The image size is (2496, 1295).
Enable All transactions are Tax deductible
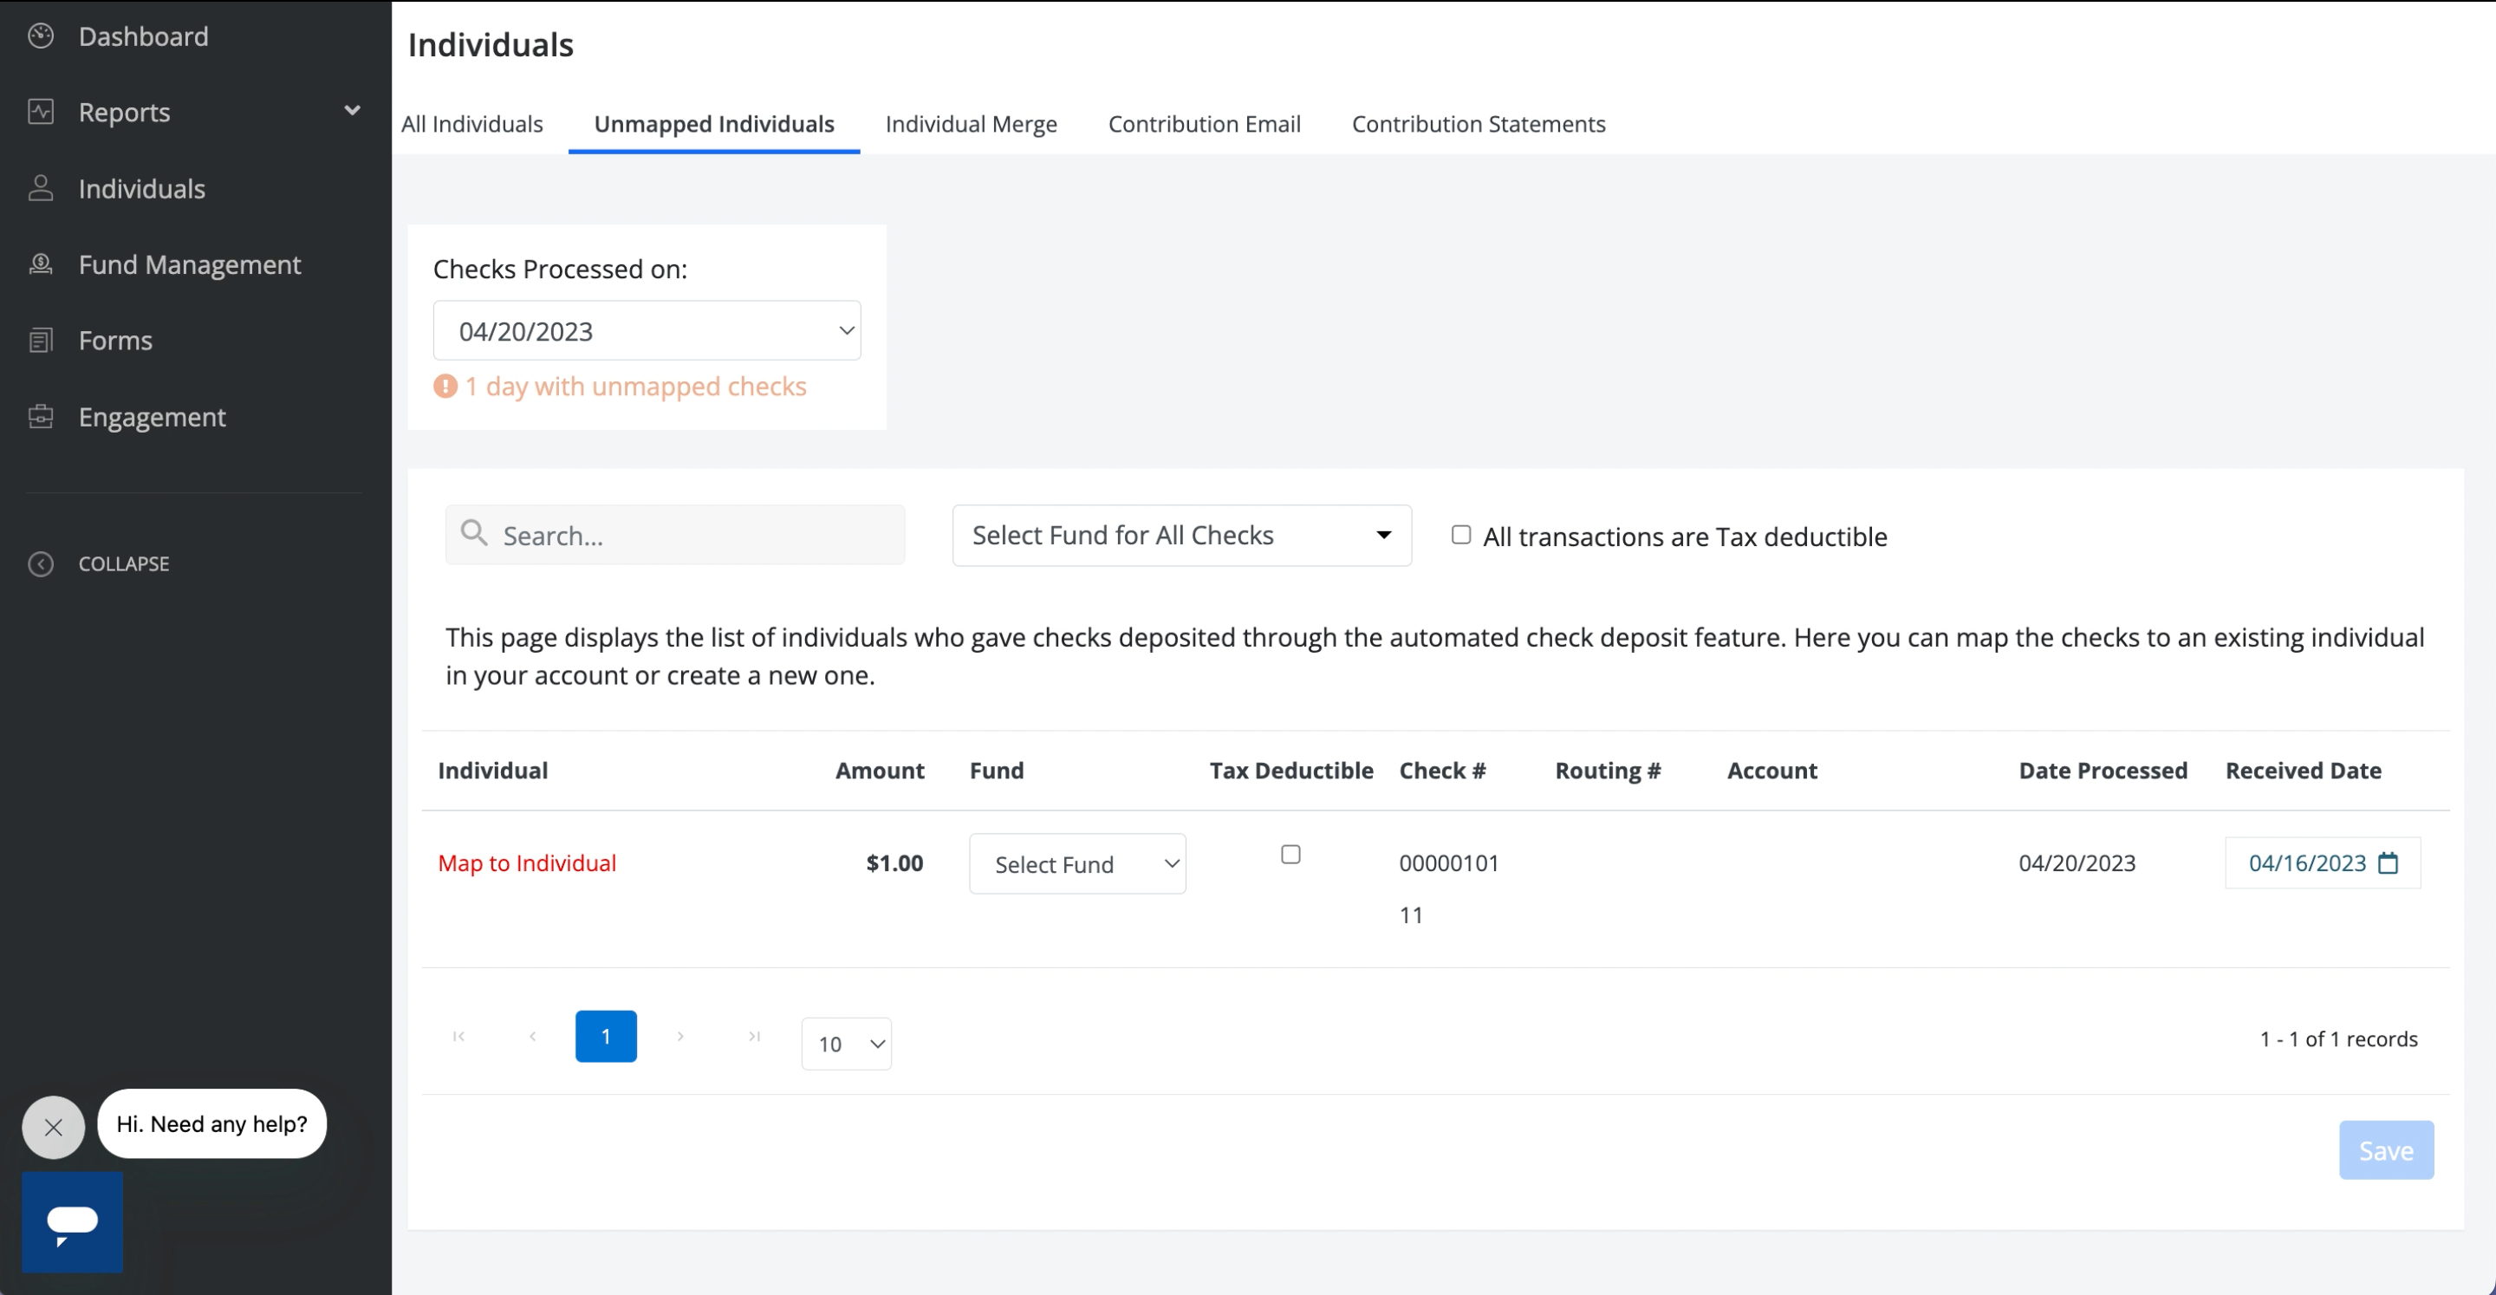point(1461,535)
